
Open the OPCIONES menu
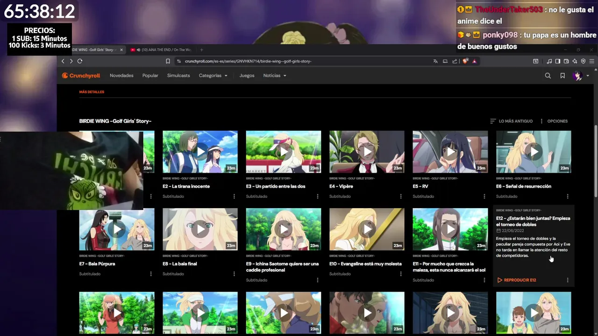[554, 121]
